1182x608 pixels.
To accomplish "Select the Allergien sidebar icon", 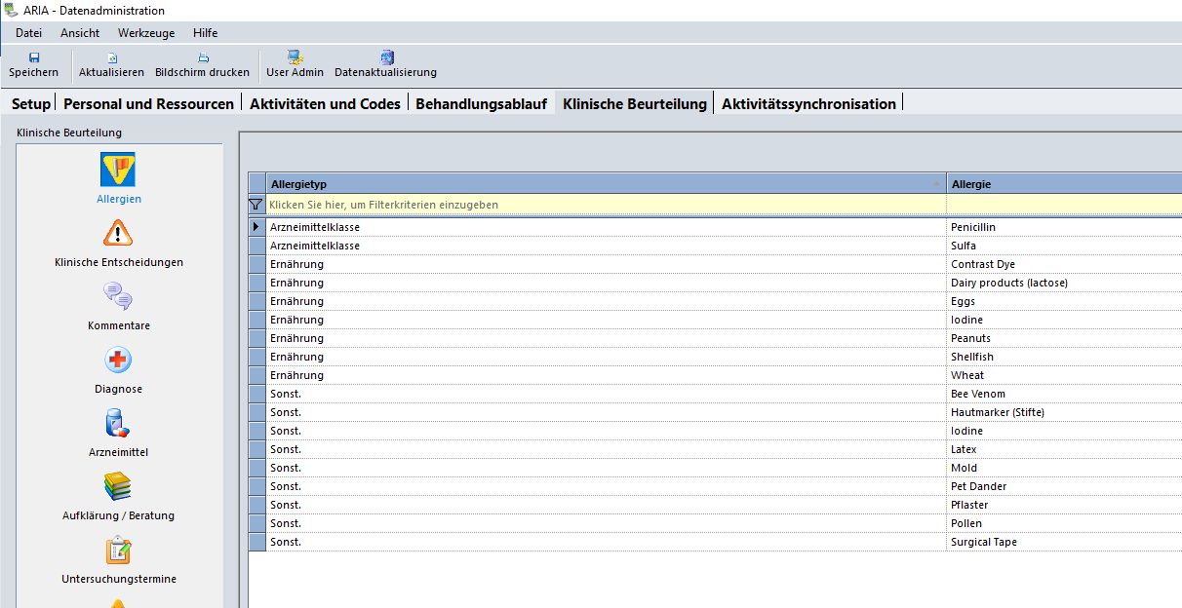I will pyautogui.click(x=118, y=170).
